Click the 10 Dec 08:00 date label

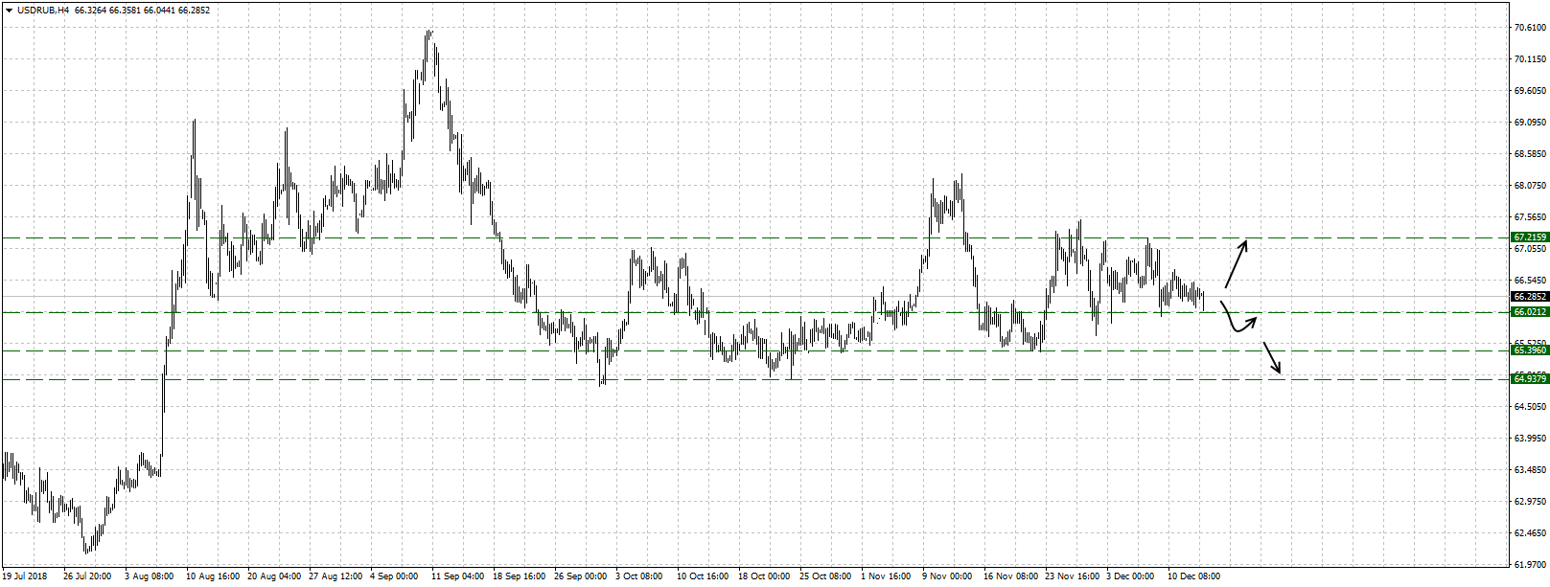click(1193, 576)
